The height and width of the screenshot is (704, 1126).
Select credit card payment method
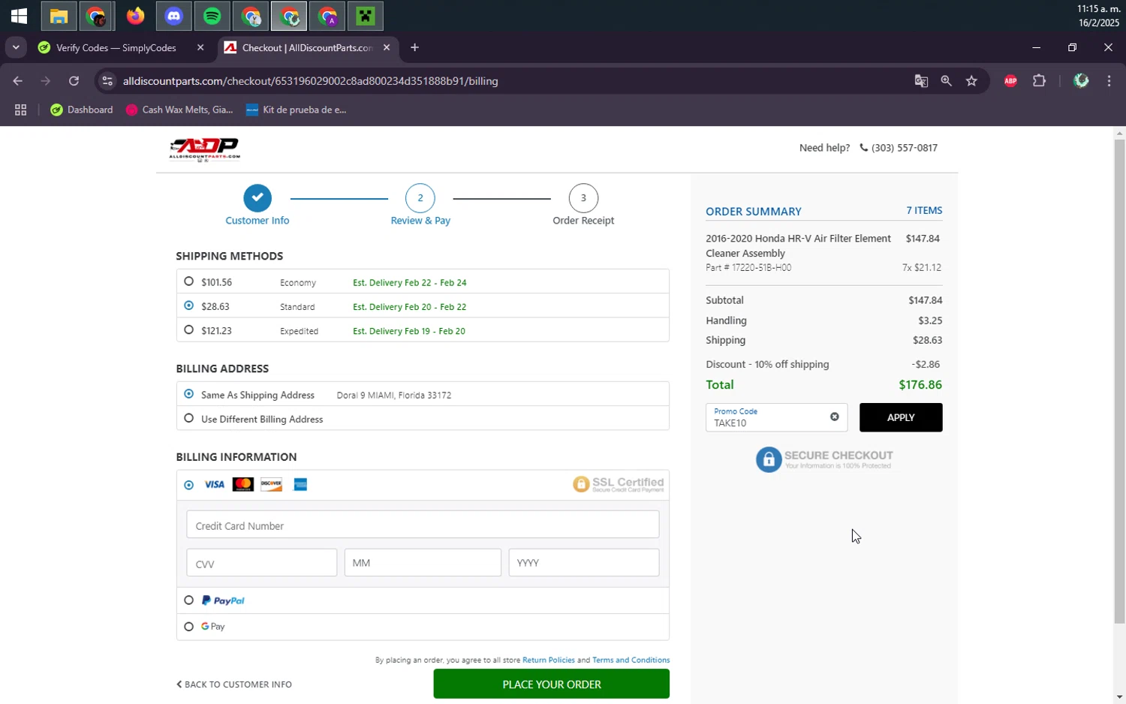(x=188, y=485)
